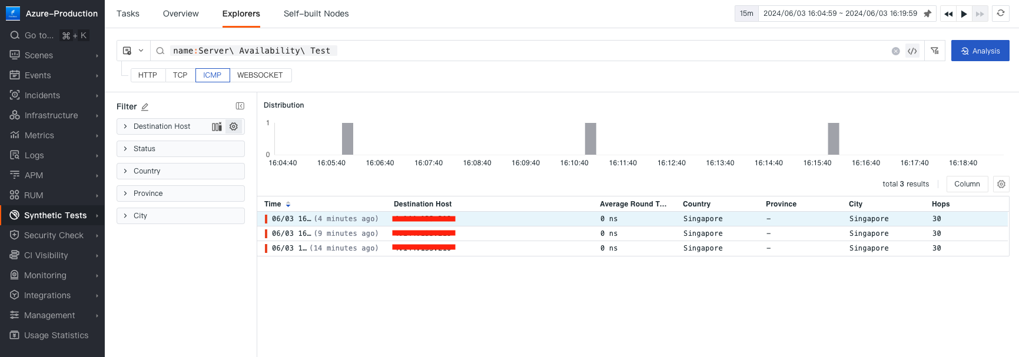The image size is (1019, 357).
Task: Open the result row from 4 minutes ago
Action: click(x=633, y=219)
